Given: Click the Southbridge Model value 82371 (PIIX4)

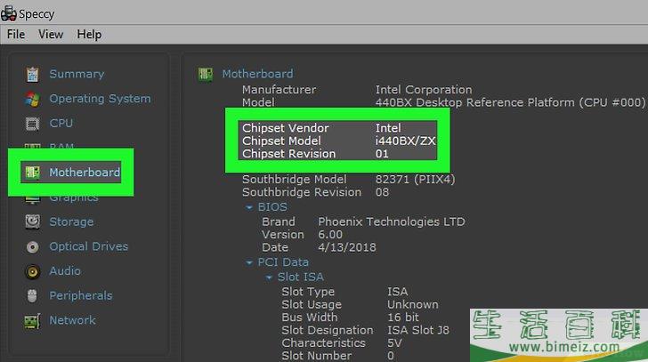Looking at the screenshot, I should [x=415, y=180].
